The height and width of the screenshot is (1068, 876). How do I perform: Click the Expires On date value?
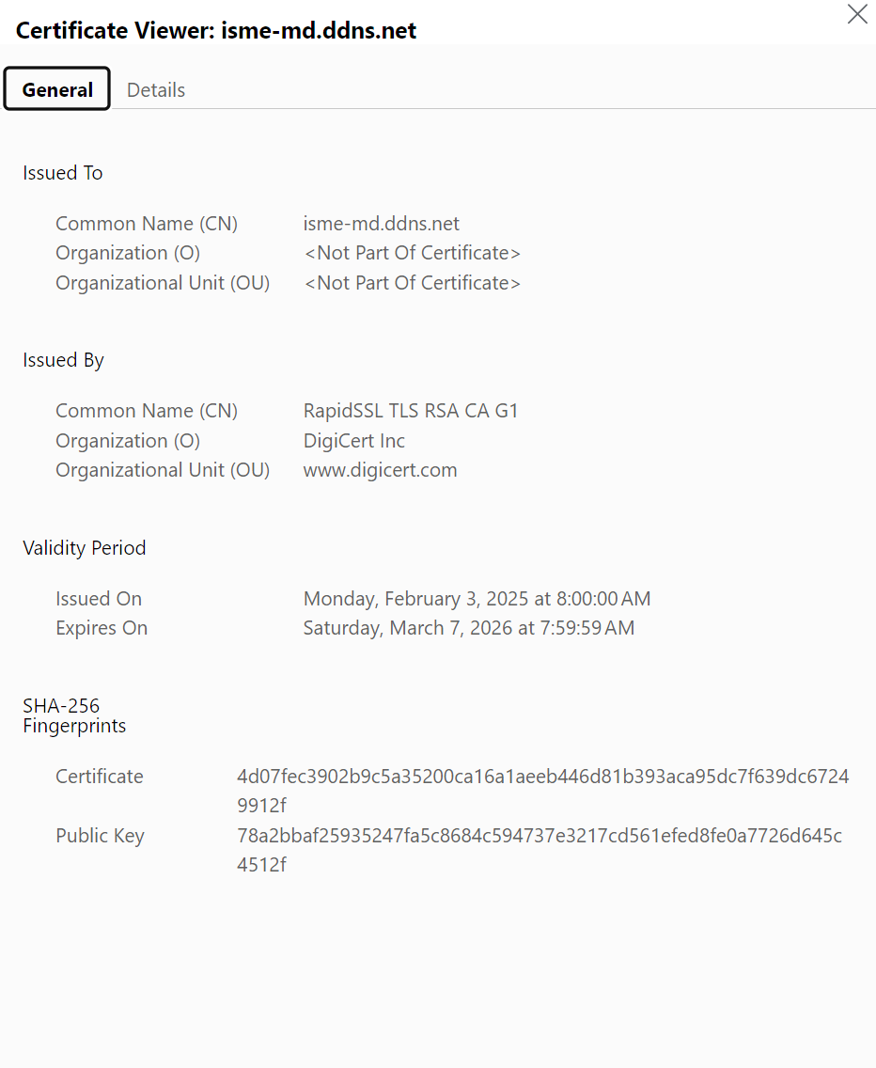[x=468, y=628]
